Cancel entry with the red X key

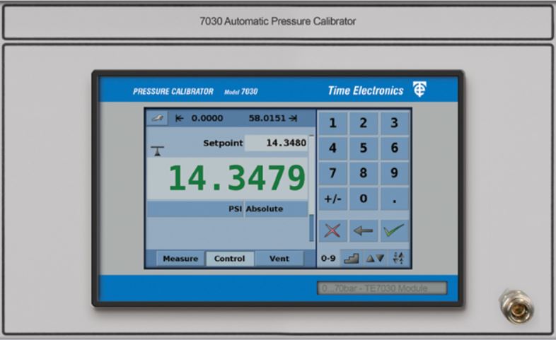(x=332, y=230)
